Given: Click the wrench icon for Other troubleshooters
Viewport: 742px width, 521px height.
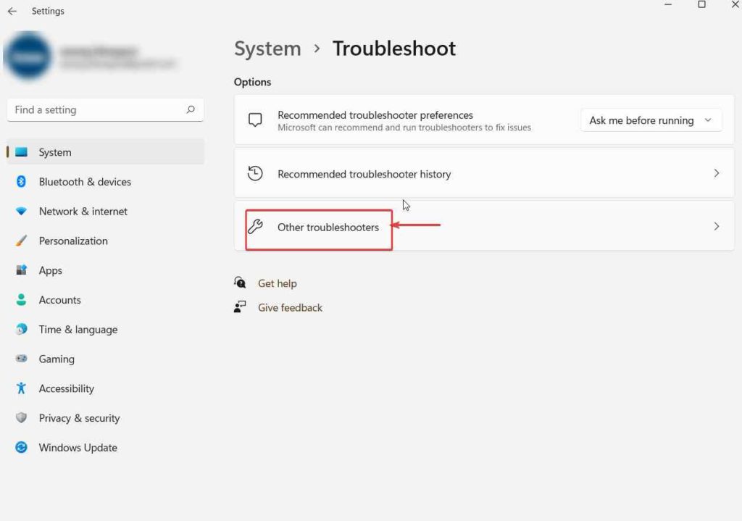Looking at the screenshot, I should pyautogui.click(x=255, y=226).
